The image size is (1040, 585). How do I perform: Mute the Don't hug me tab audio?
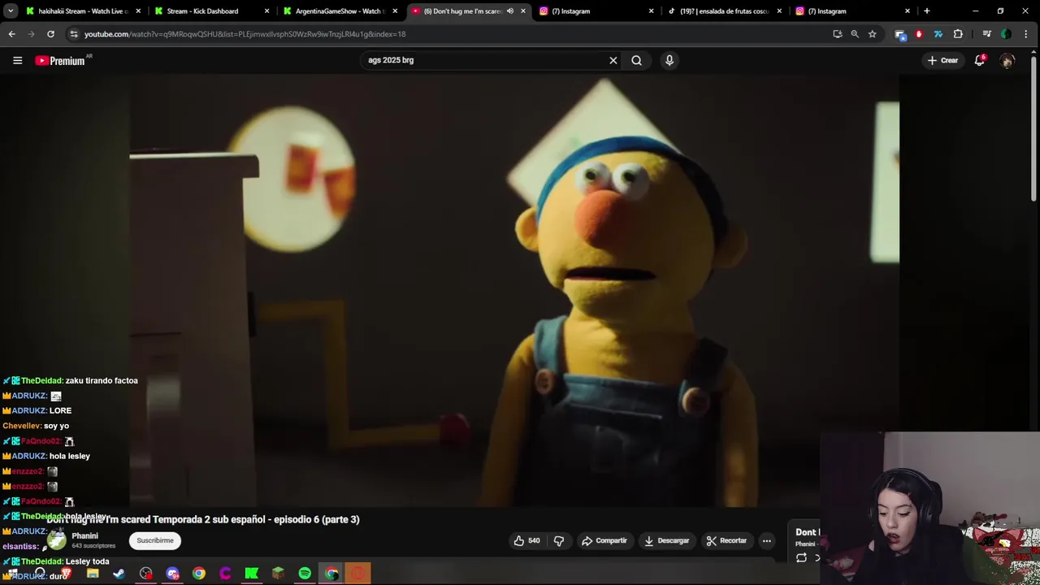click(510, 11)
